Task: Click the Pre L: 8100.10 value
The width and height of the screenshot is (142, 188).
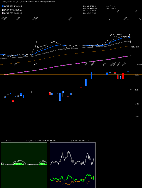Action: click(90, 11)
